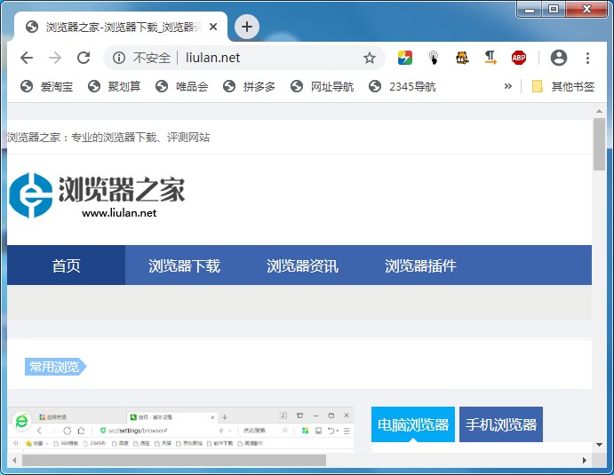Open a new tab with plus button
Image resolution: width=614 pixels, height=475 pixels.
[247, 27]
